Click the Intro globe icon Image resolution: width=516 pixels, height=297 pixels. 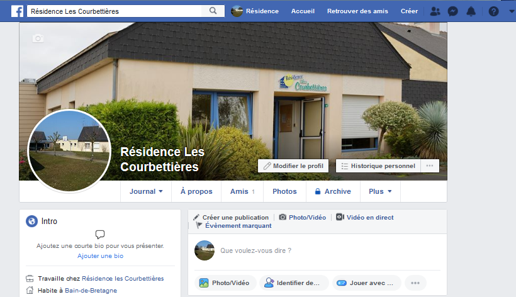[31, 221]
